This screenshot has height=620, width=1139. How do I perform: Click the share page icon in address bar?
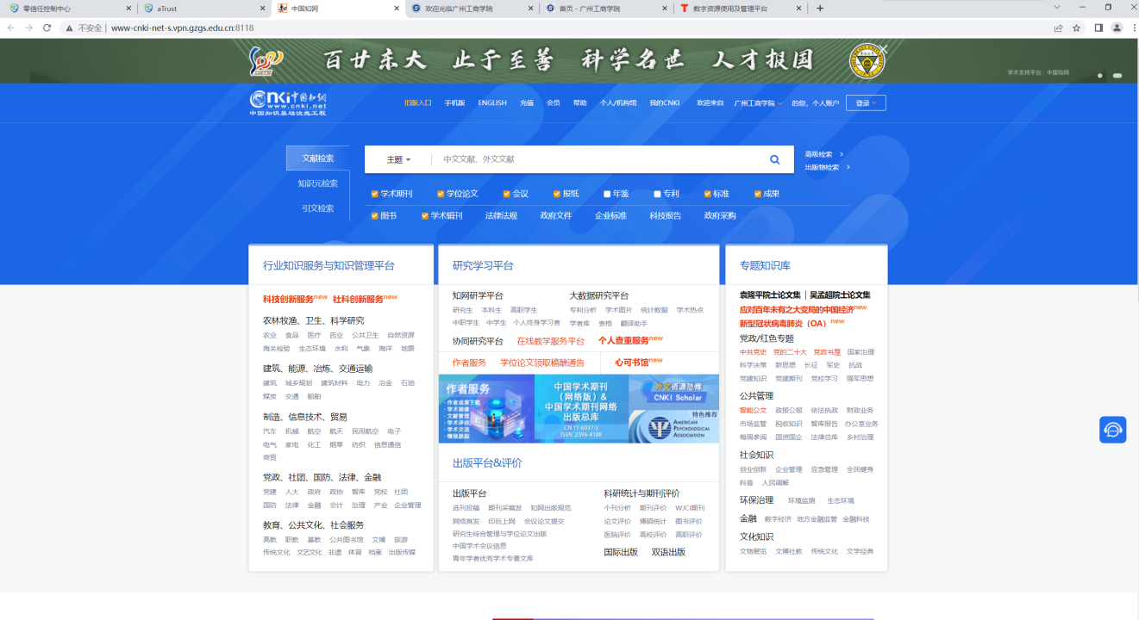pos(1058,28)
